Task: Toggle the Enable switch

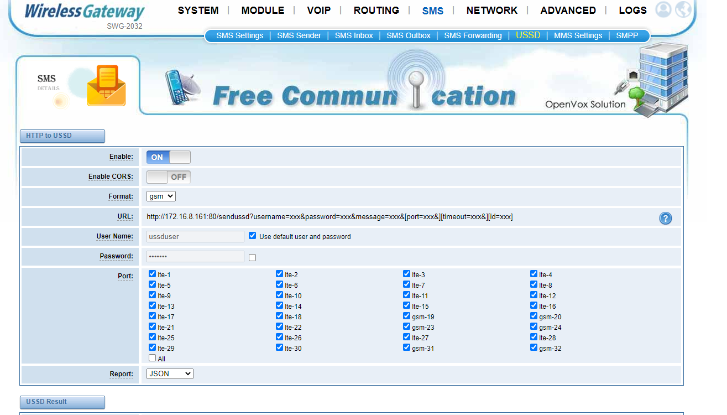Action: point(169,157)
